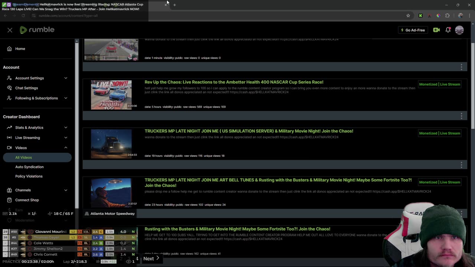Expand the Account Settings chevron
This screenshot has width=475, height=267.
[66, 78]
